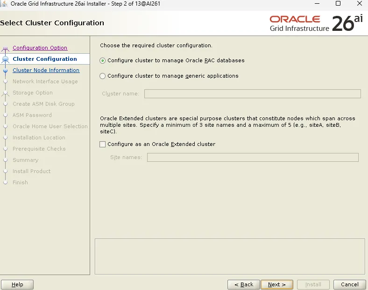Click the Oracle Grid Infrastructure 26ai logo

point(316,23)
